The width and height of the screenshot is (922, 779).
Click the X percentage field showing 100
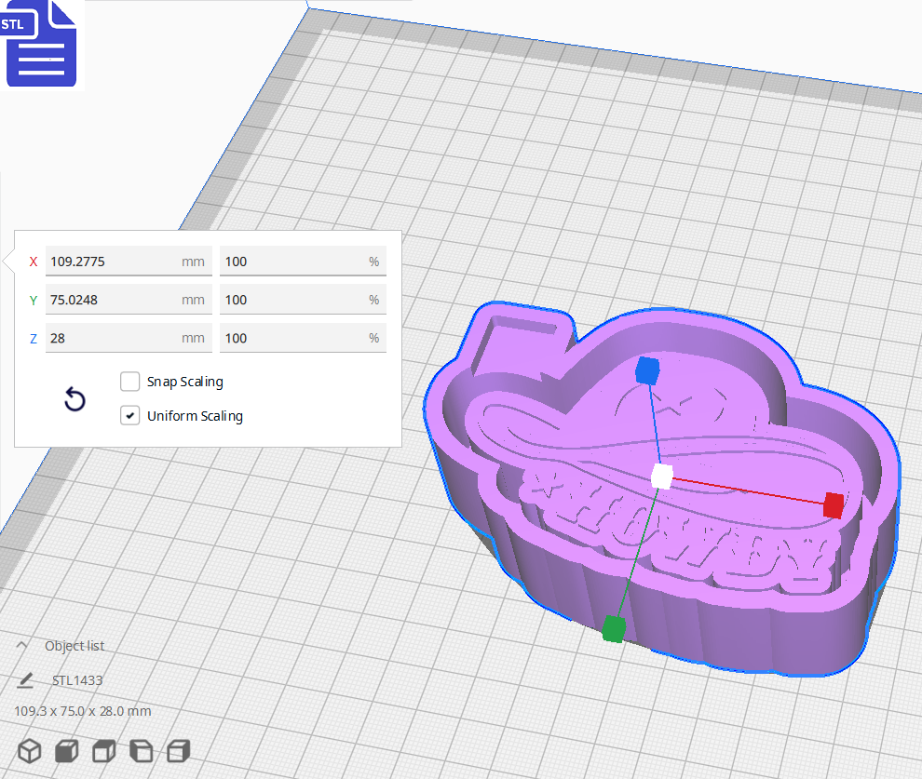click(x=302, y=262)
